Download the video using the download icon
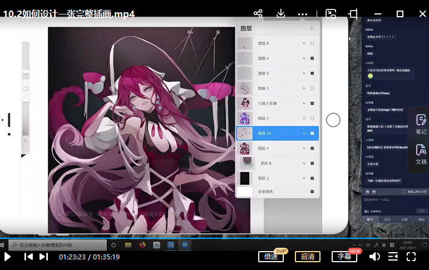This screenshot has width=429, height=270. [281, 13]
